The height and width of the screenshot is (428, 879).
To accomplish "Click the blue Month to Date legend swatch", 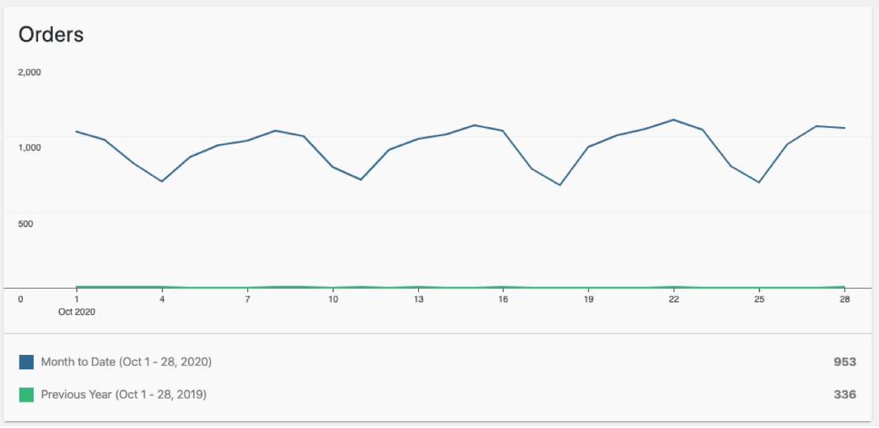I will [26, 362].
